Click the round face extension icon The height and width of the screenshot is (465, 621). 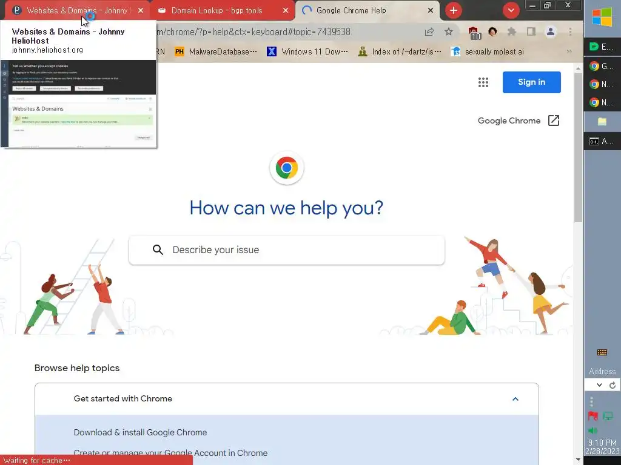492,31
